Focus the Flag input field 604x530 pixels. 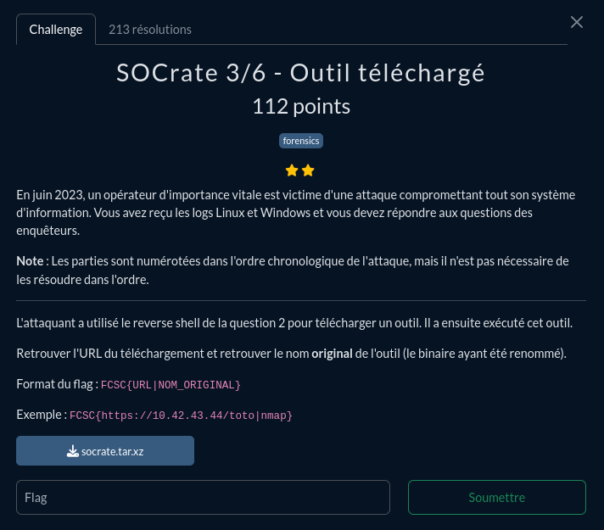(x=203, y=497)
